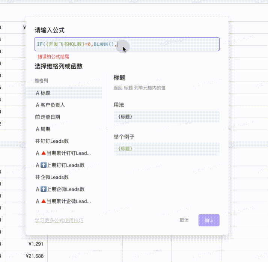The height and width of the screenshot is (262, 268).
Task: Click the {标题} usage code box under 用法
Action: (x=167, y=117)
